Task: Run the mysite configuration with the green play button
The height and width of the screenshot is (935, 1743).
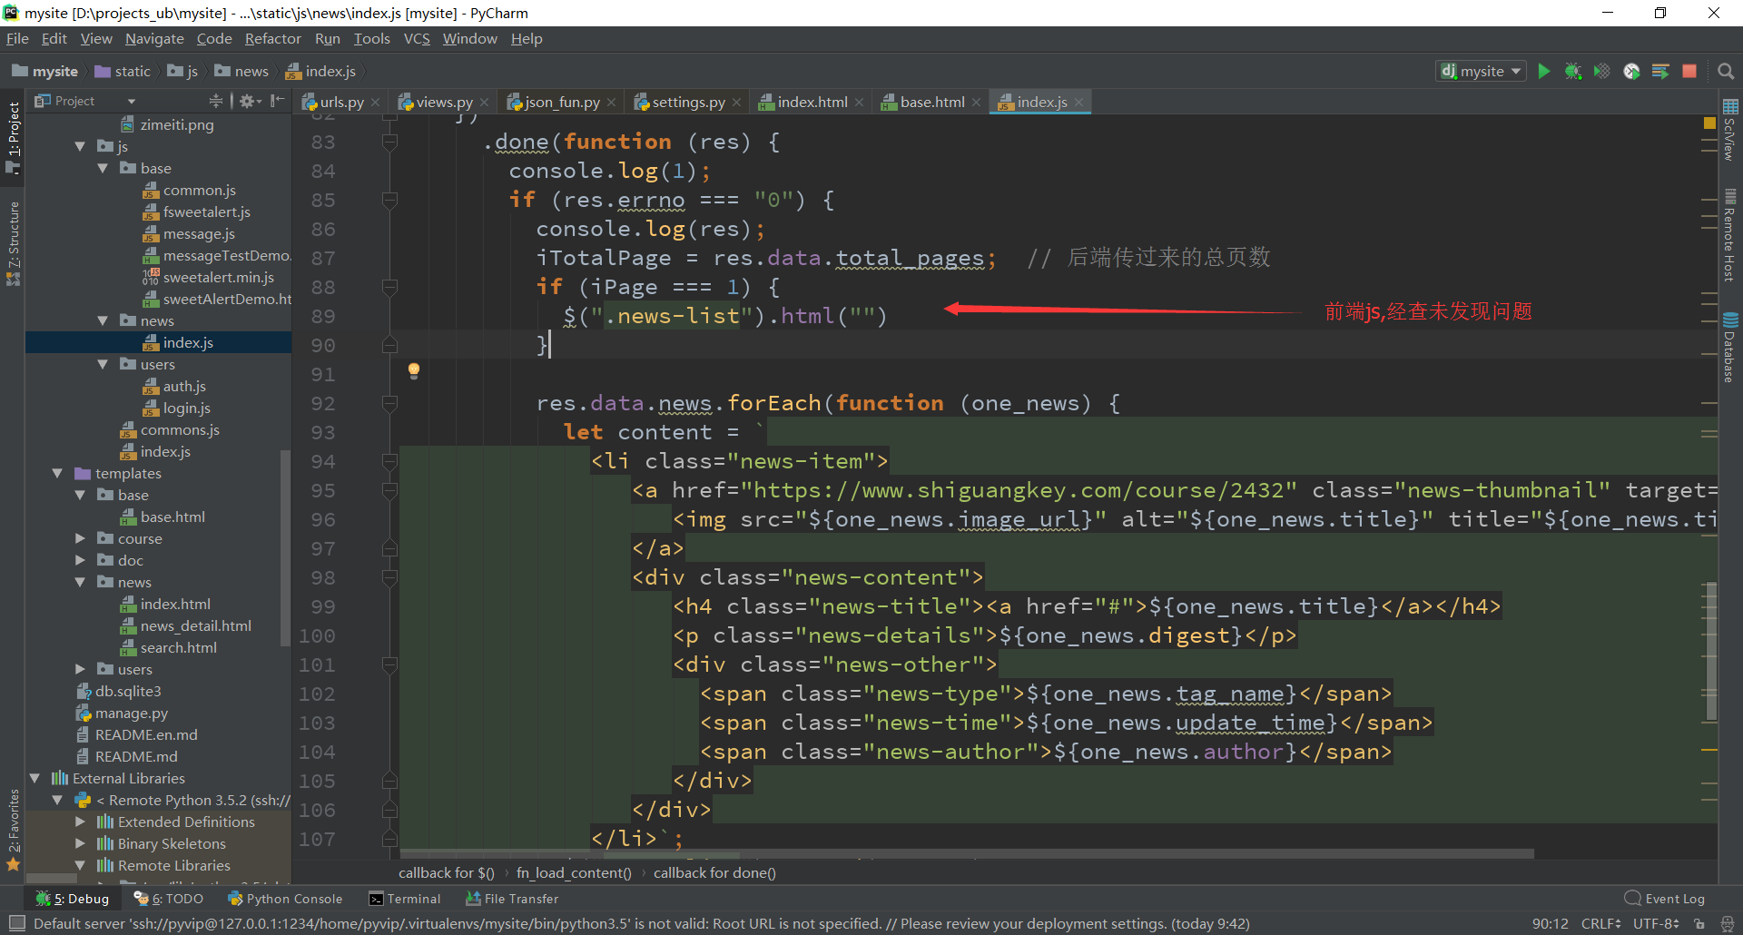Action: coord(1544,71)
